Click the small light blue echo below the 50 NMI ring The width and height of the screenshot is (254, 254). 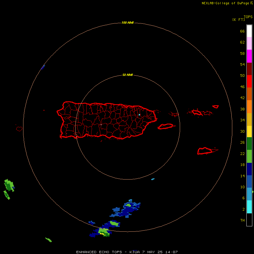[x=153, y=179]
